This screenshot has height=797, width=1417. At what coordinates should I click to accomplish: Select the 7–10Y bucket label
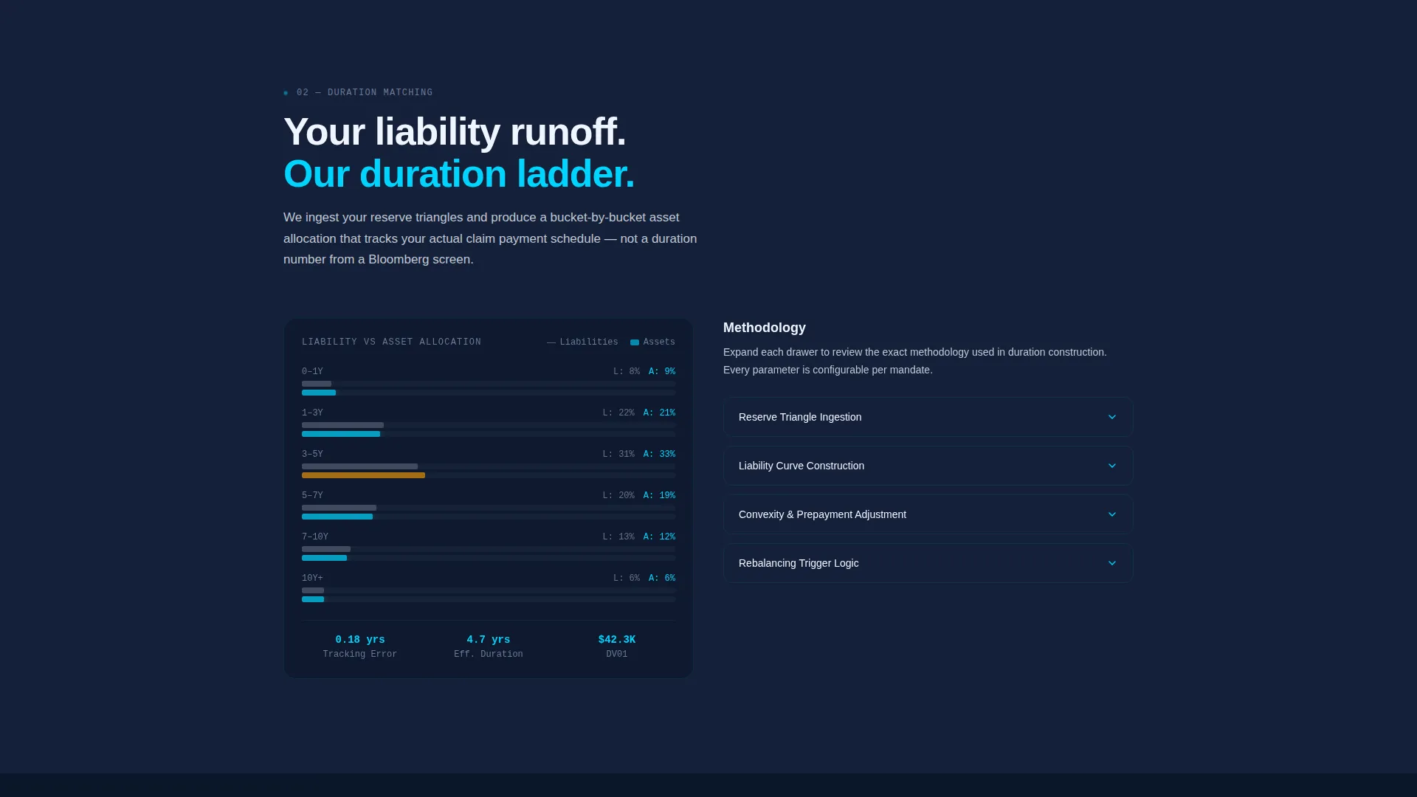pos(315,537)
